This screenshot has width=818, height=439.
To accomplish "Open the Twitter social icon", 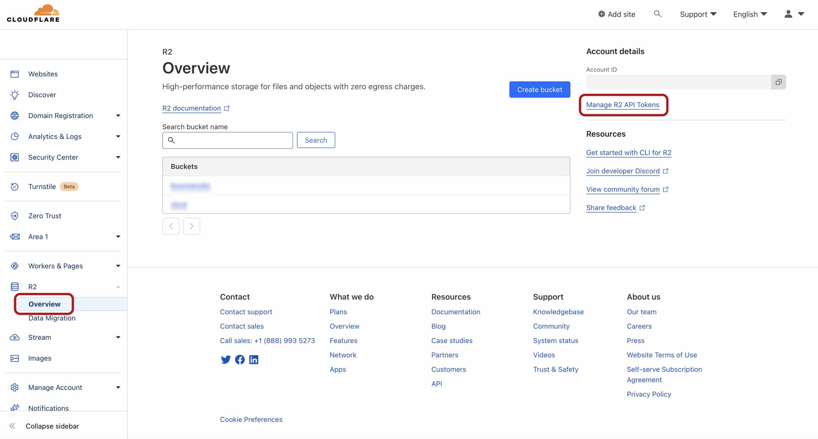I will [x=226, y=360].
